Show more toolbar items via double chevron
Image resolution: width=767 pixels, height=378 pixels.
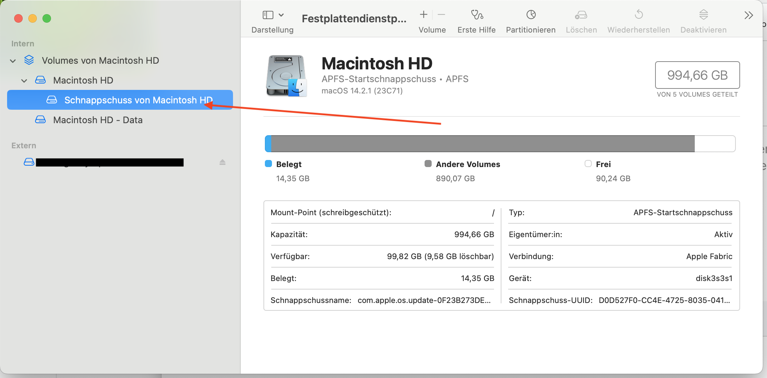click(749, 15)
